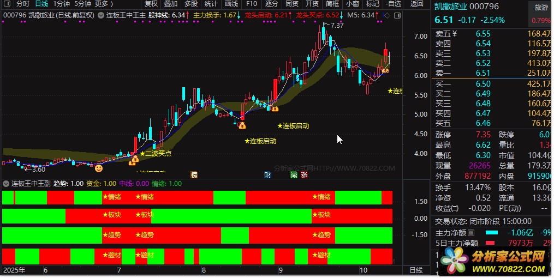Click the 榜 ranking marker
The image size is (554, 278).
click(194, 174)
